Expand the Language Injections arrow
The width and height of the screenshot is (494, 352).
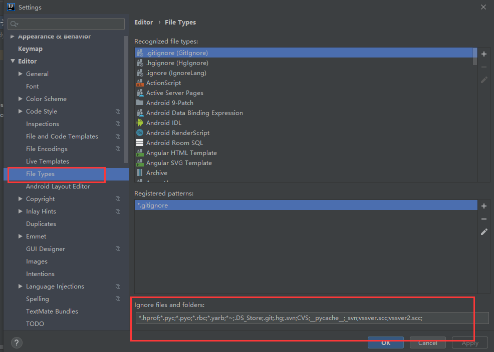point(21,286)
